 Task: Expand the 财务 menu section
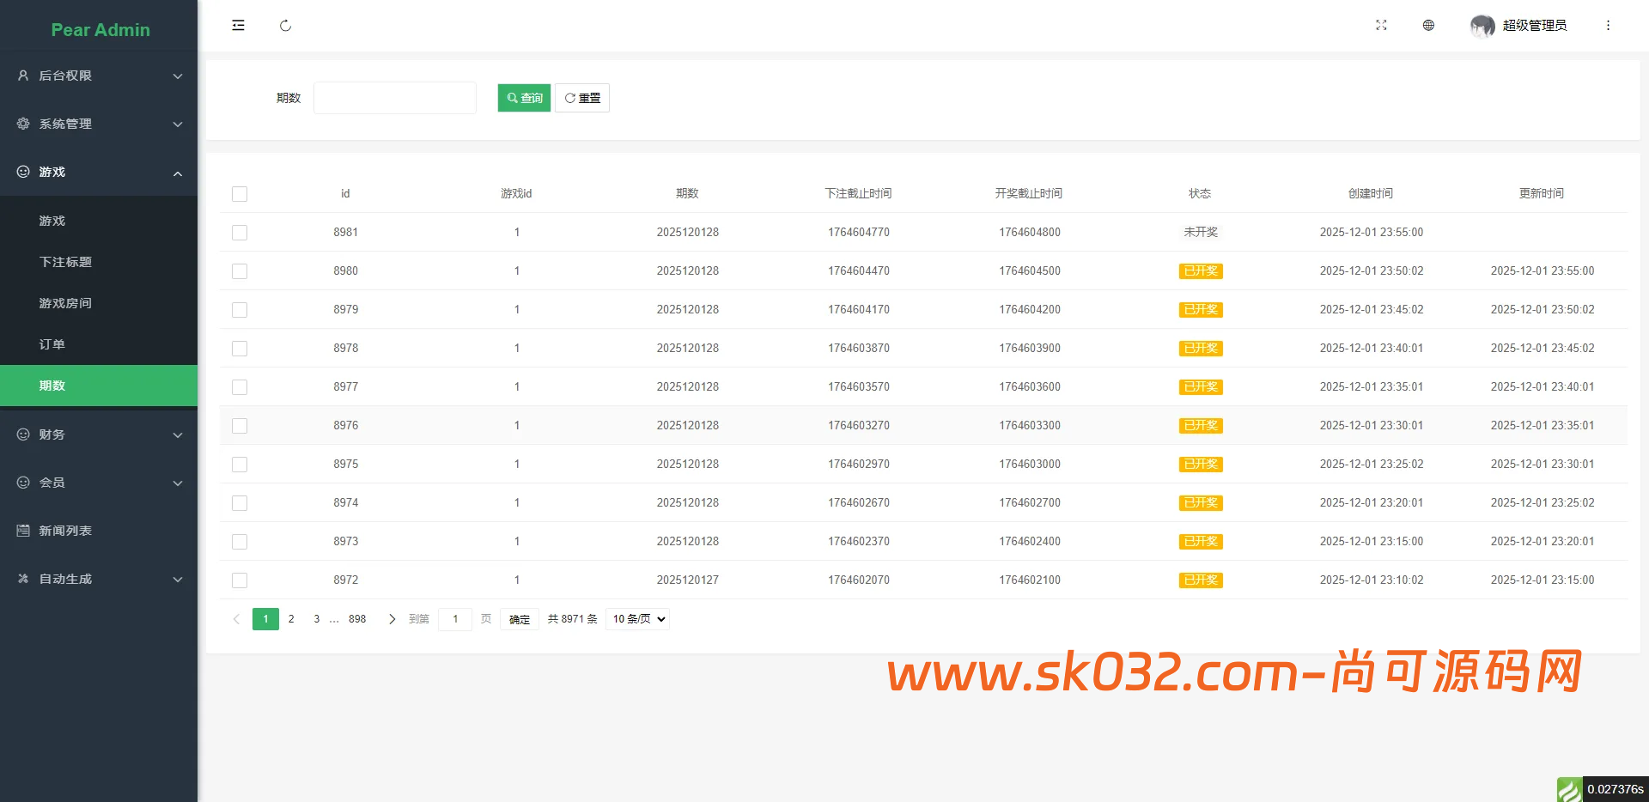[x=99, y=434]
